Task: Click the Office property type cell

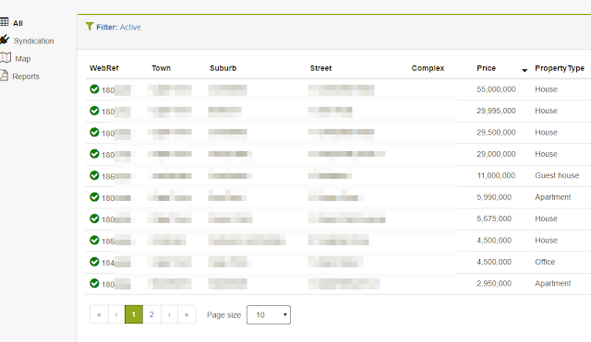Action: coord(545,262)
